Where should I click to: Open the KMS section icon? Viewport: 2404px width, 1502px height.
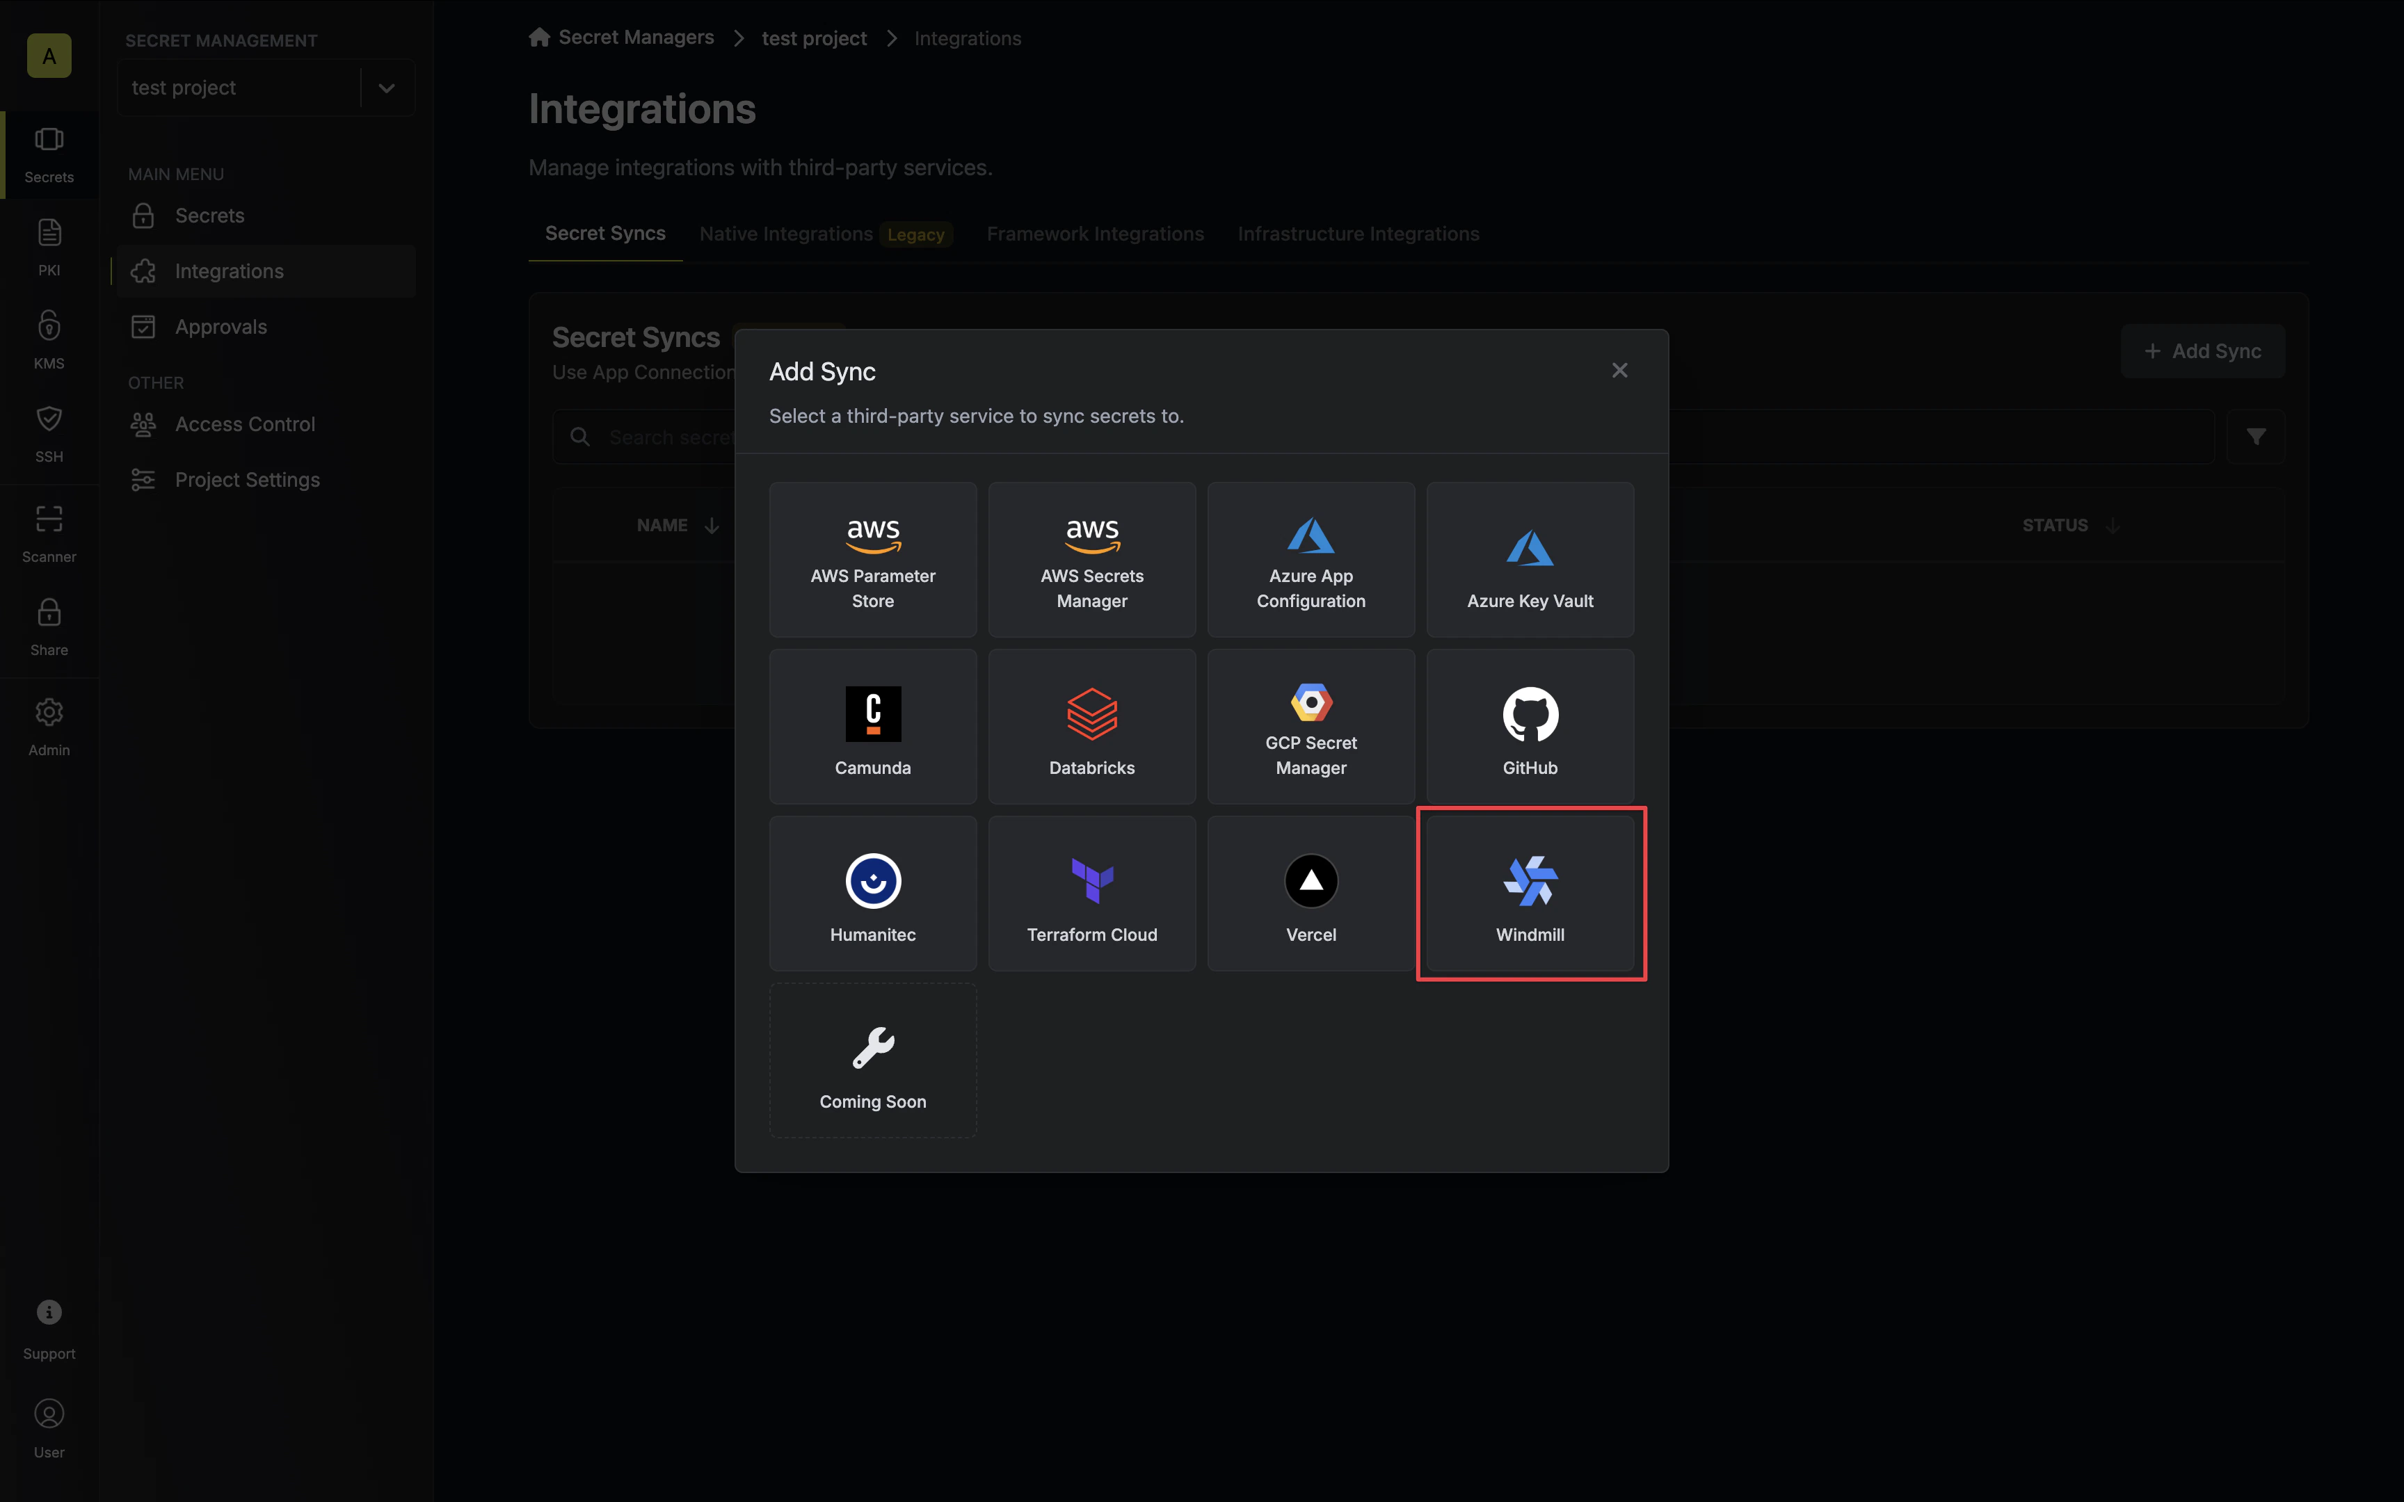pos(49,341)
